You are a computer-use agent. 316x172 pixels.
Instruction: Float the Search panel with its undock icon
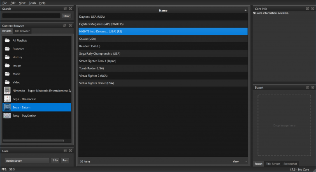click(65, 9)
